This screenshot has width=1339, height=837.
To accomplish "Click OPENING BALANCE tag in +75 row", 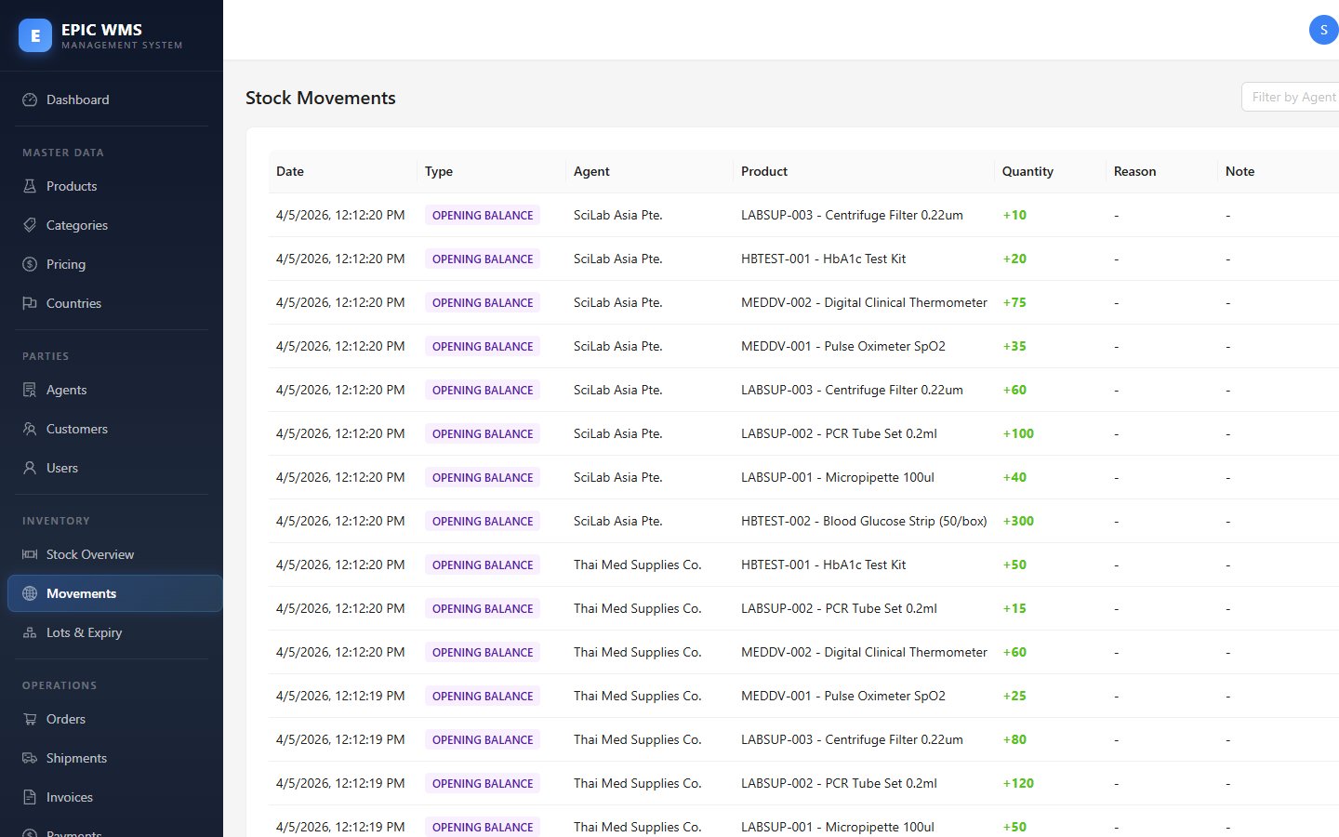I will pyautogui.click(x=483, y=302).
